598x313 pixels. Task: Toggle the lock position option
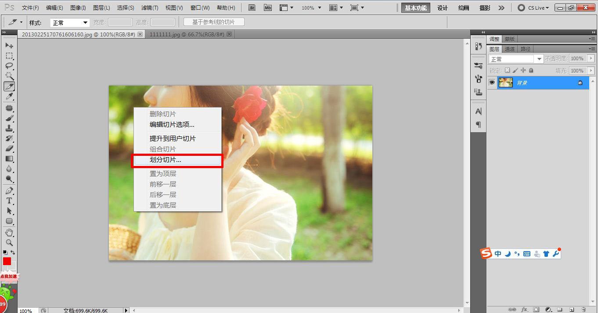(x=523, y=71)
